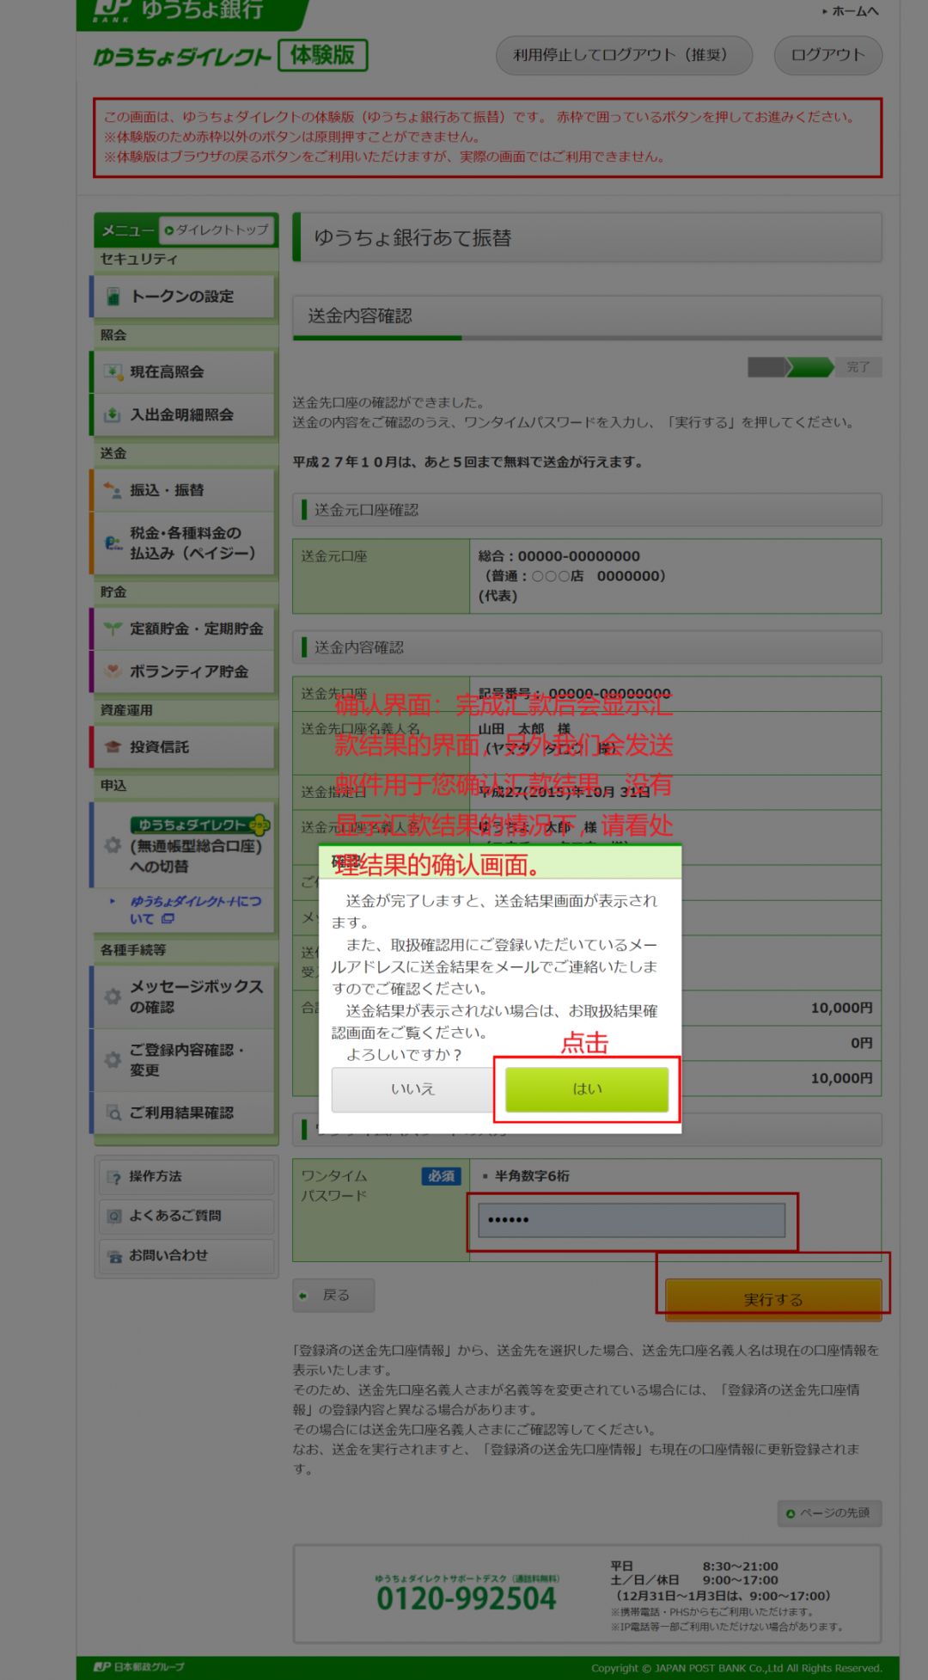928x1680 pixels.
Task: Click the ログアウト button
Action: 827,55
